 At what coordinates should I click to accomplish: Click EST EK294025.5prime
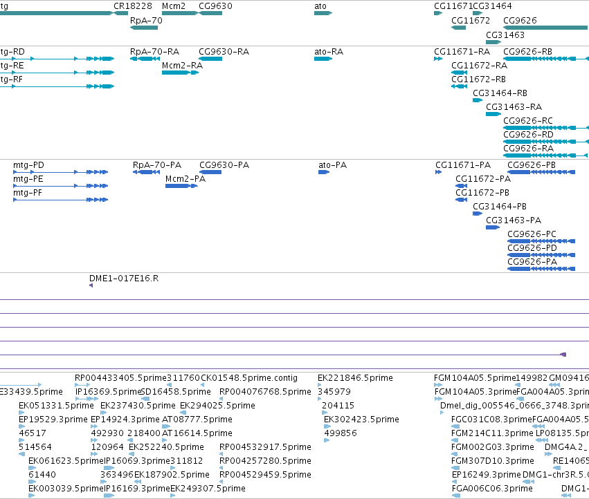(217, 406)
